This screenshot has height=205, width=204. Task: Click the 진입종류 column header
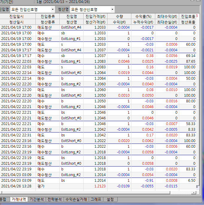[x=48, y=16]
